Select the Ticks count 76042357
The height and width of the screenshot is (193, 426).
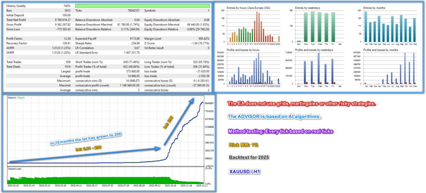[134, 10]
